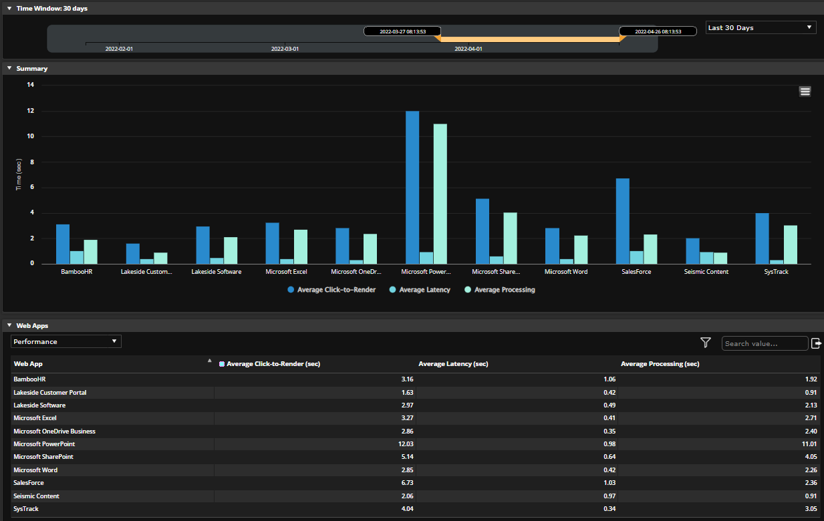Click Microsoft PowerPoint Click-to-Render bar
824x521 pixels.
tap(412, 188)
